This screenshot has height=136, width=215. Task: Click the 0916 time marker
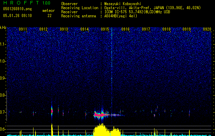[125, 29]
